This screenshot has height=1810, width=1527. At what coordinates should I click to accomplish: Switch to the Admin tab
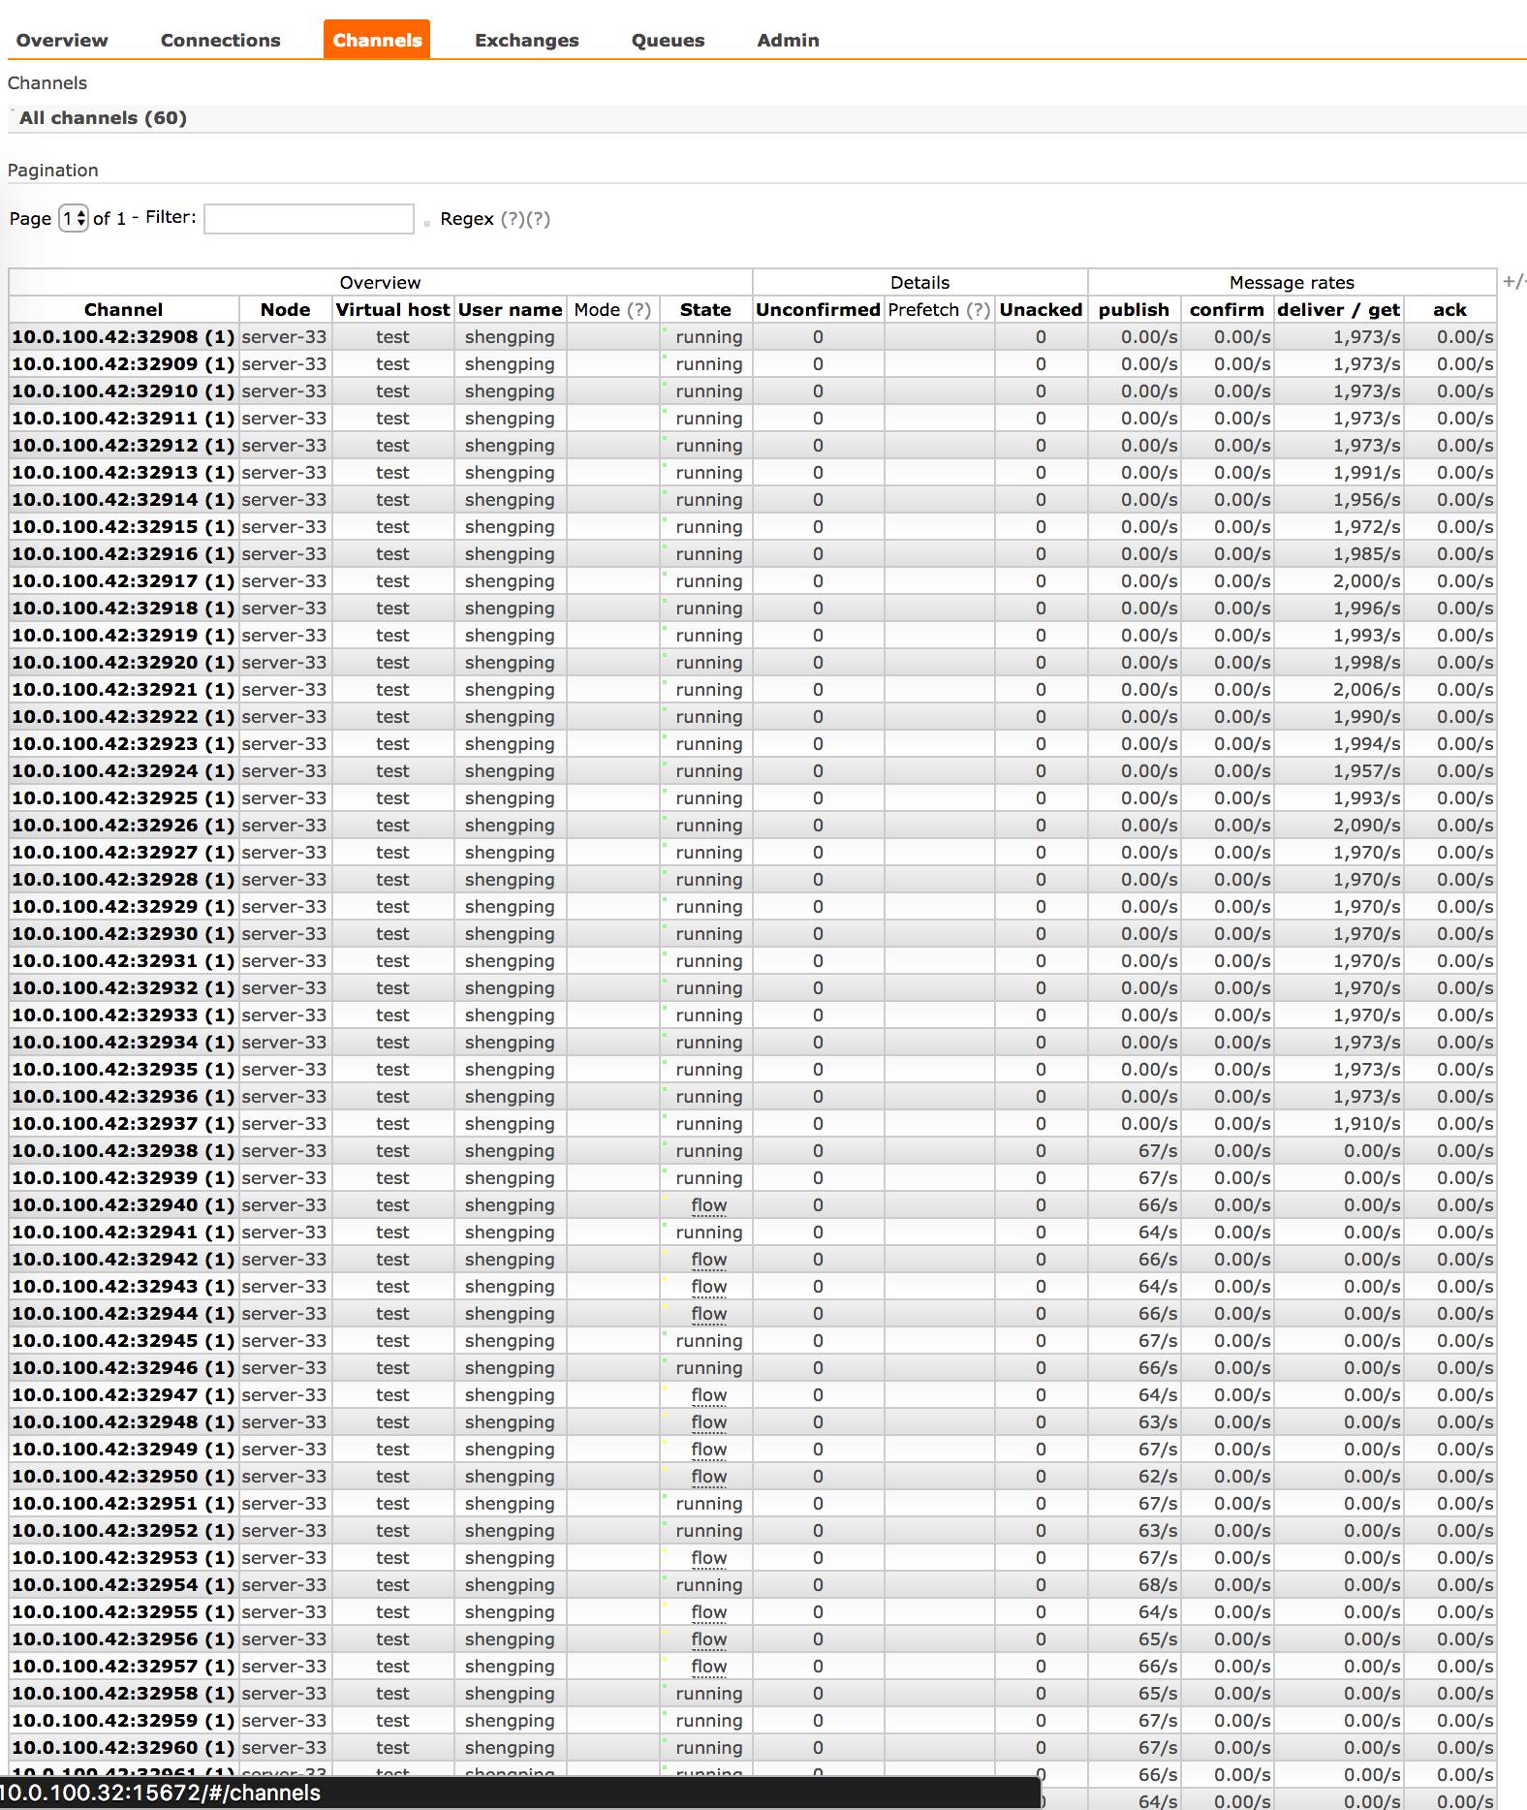(788, 40)
